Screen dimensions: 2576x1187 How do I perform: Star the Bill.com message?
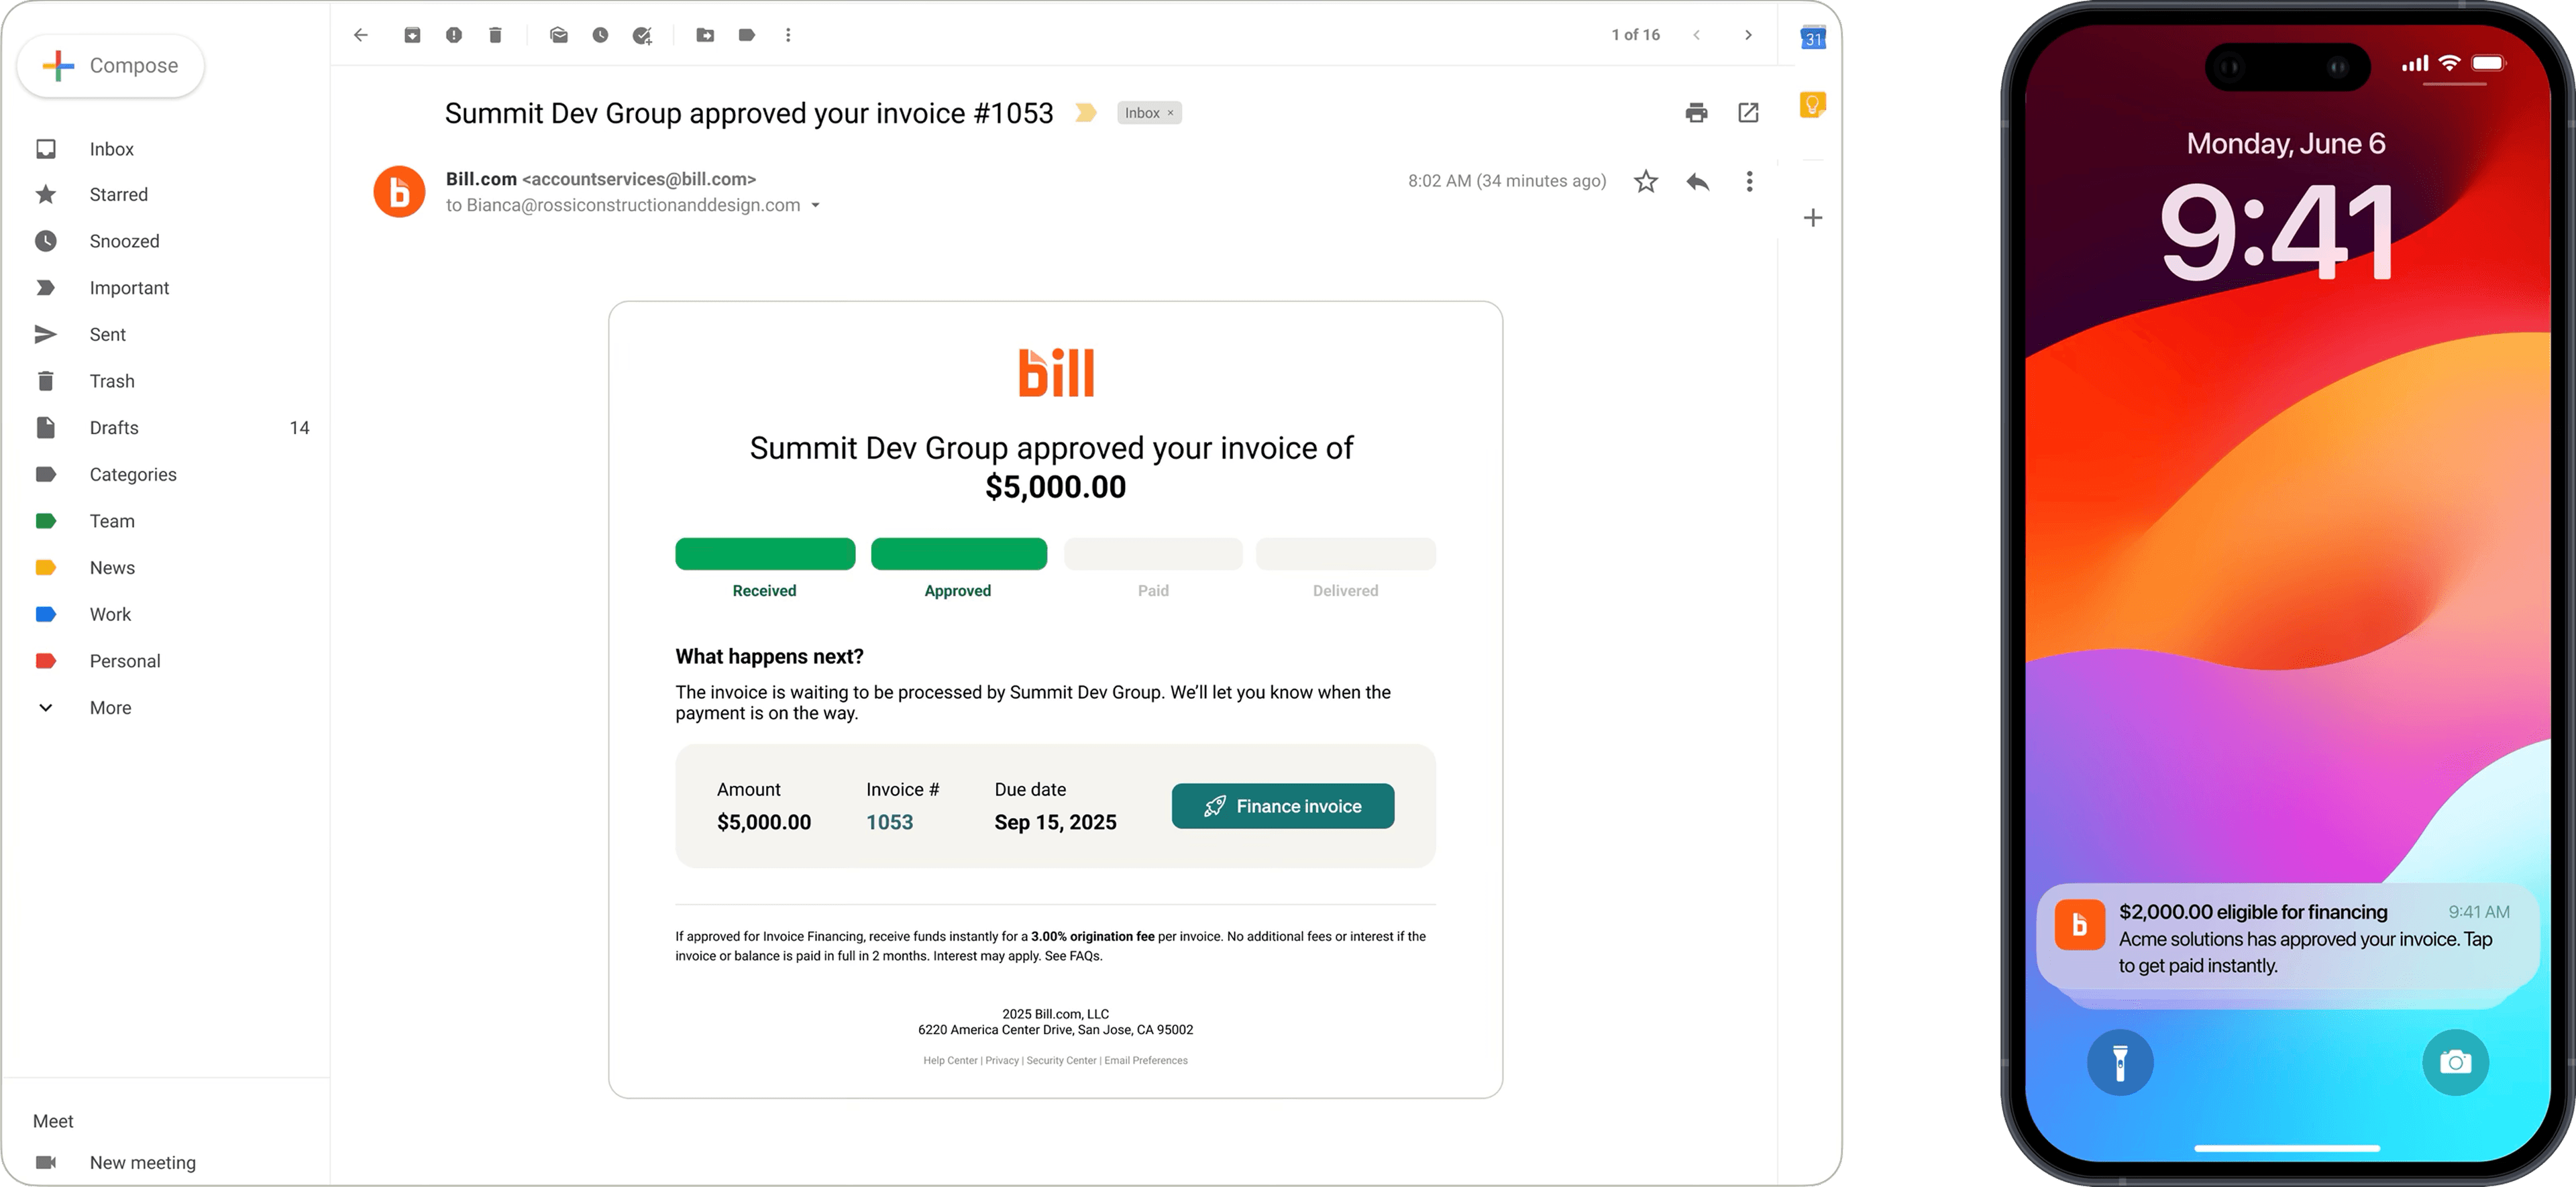pos(1646,181)
